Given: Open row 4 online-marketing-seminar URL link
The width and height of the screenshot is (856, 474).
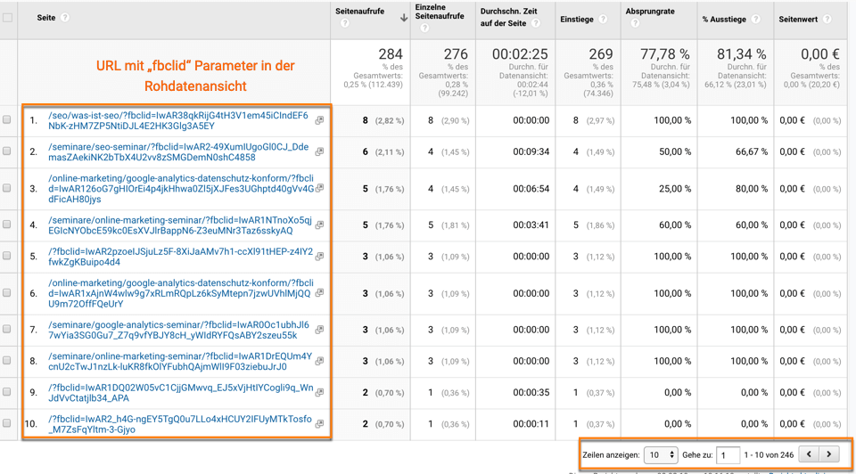Looking at the screenshot, I should pyautogui.click(x=180, y=225).
